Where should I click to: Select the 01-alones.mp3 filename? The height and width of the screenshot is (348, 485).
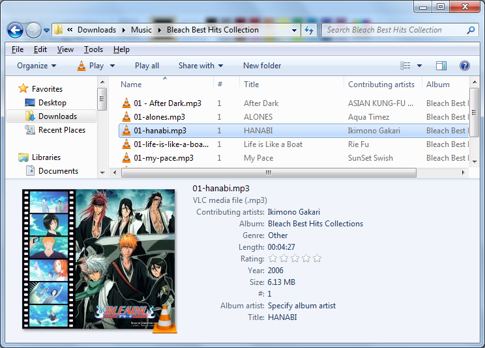tap(159, 117)
